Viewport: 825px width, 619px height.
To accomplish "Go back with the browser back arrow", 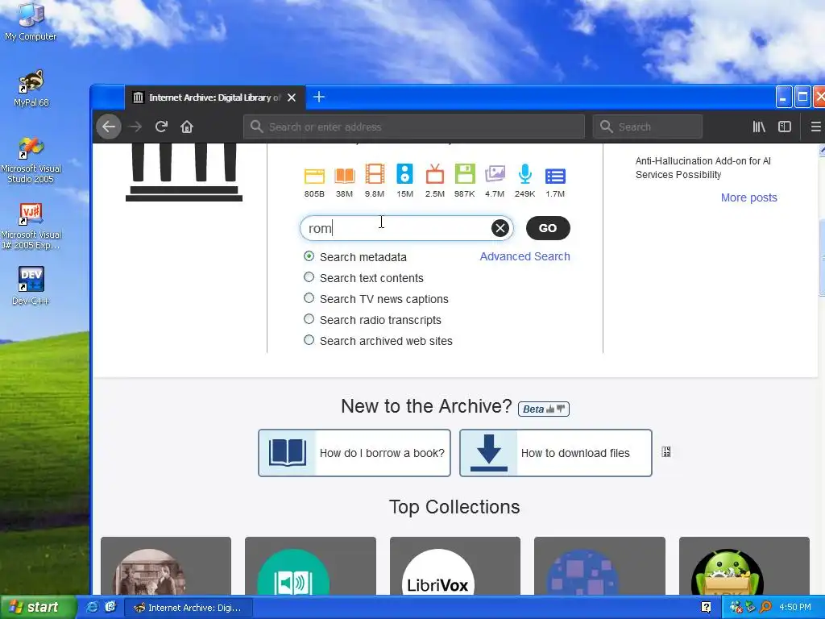I will (x=109, y=127).
